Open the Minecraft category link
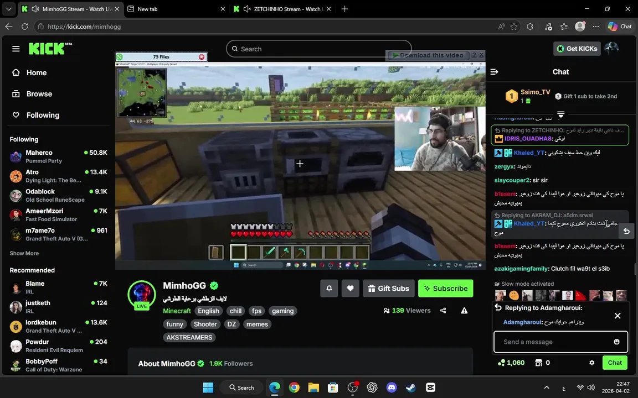The width and height of the screenshot is (638, 398). [x=177, y=311]
